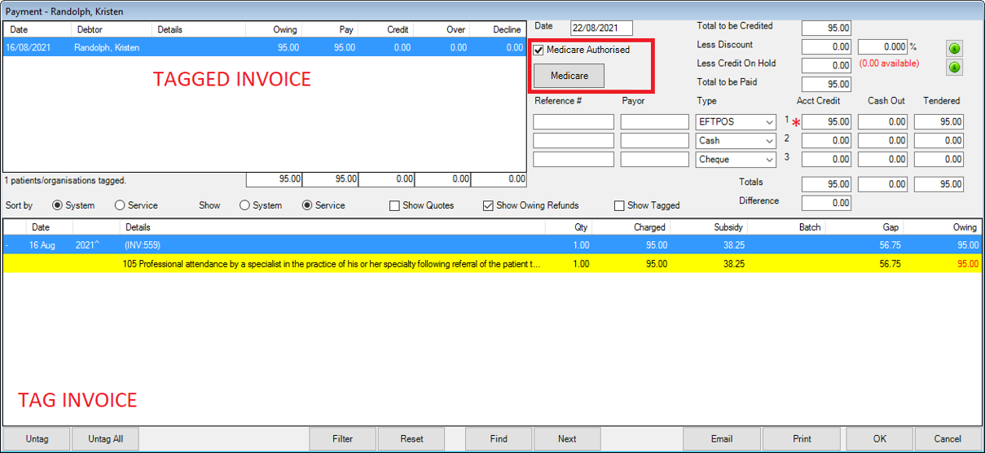Click the Email button
Viewport: 985px width, 453px height.
[x=722, y=438]
